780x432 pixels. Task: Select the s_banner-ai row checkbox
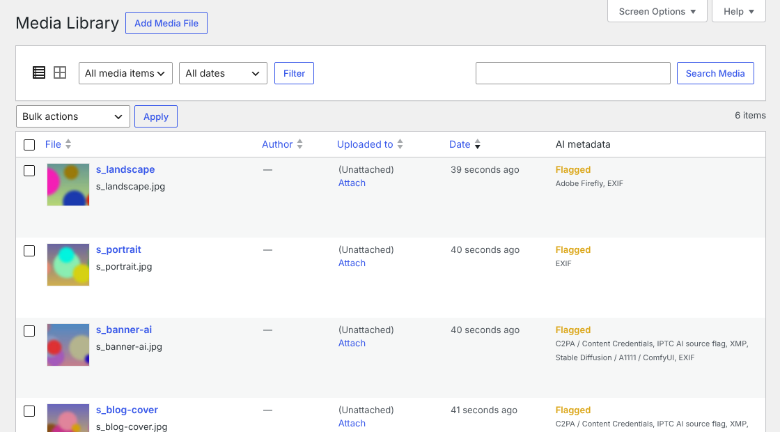pyautogui.click(x=29, y=331)
